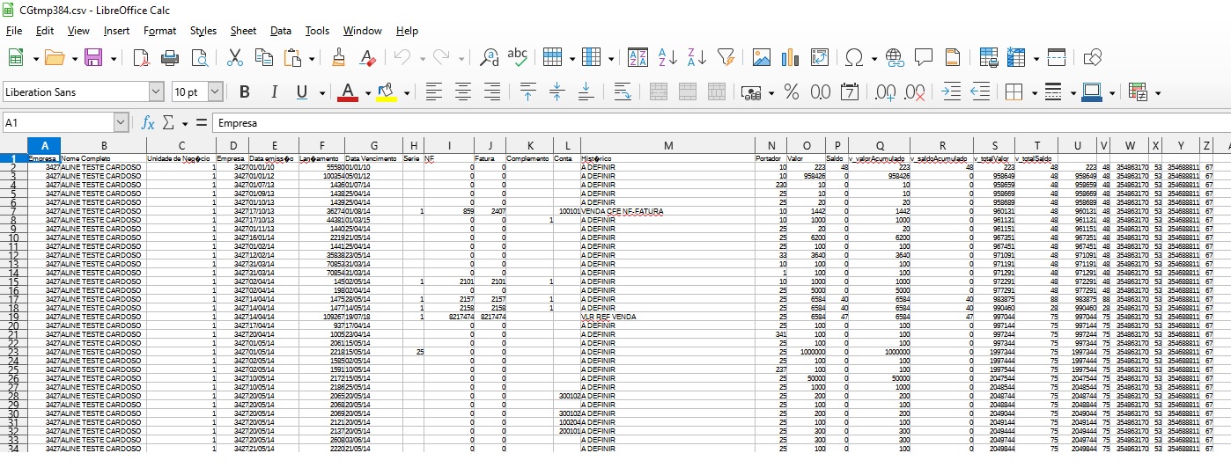The width and height of the screenshot is (1231, 475).
Task: Open the File menu
Action: pyautogui.click(x=14, y=31)
